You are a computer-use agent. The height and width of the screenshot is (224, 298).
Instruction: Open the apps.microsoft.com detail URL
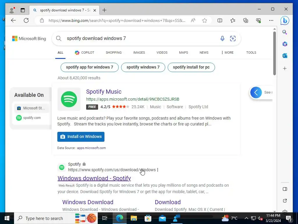pyautogui.click(x=133, y=99)
